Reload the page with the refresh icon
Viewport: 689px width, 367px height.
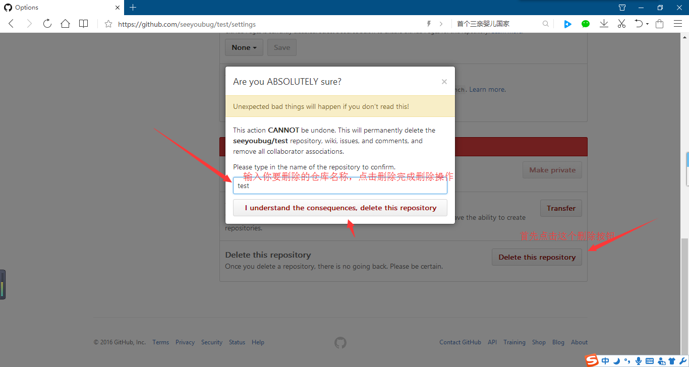[x=47, y=24]
